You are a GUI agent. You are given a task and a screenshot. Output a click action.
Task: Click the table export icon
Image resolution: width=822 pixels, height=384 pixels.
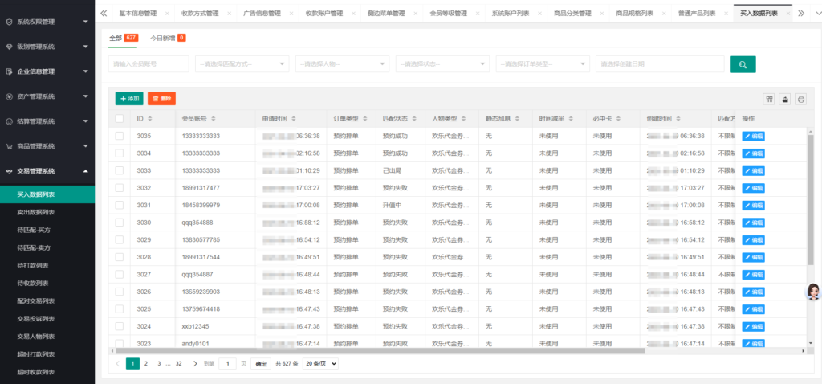click(x=785, y=99)
